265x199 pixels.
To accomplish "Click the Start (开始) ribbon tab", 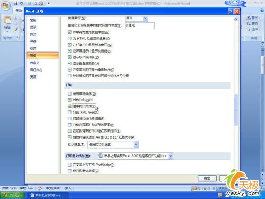I will pos(19,11).
